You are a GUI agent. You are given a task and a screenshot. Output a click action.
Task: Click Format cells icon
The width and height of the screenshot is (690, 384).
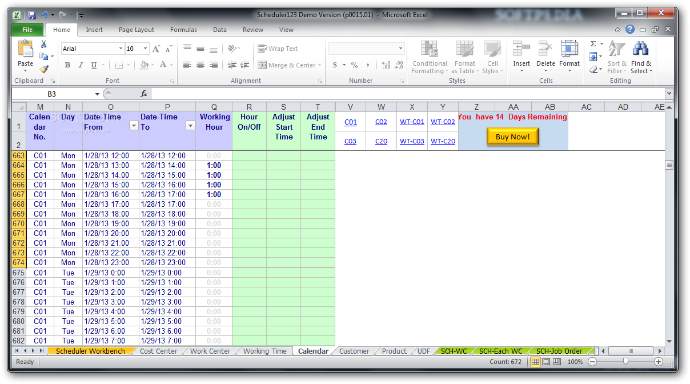pos(569,49)
